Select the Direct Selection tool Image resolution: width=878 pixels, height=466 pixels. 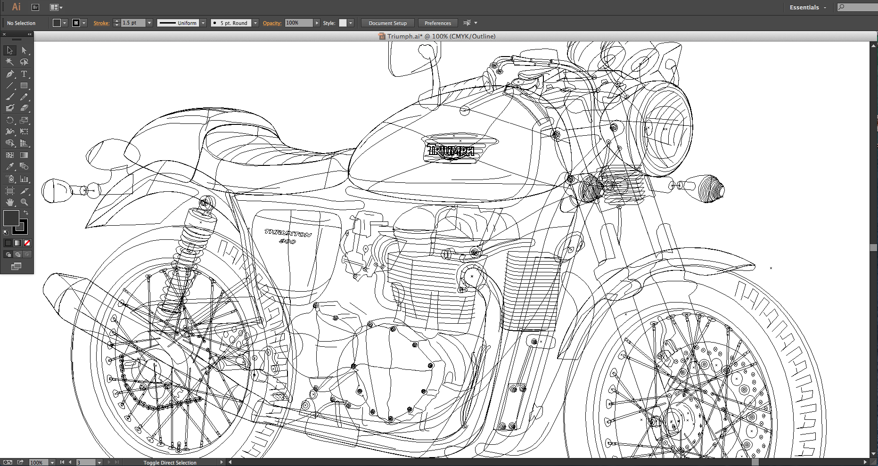tap(24, 51)
